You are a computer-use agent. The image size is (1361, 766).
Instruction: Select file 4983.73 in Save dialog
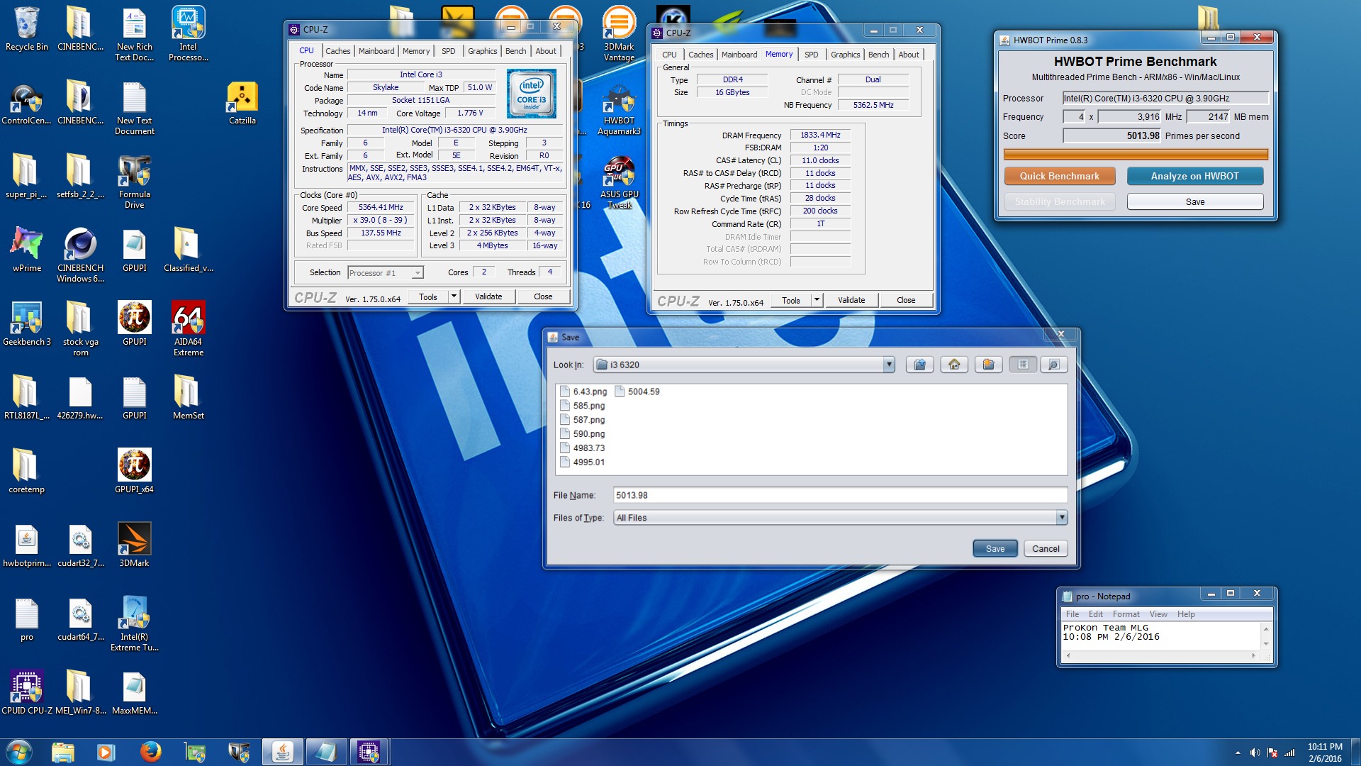(583, 448)
